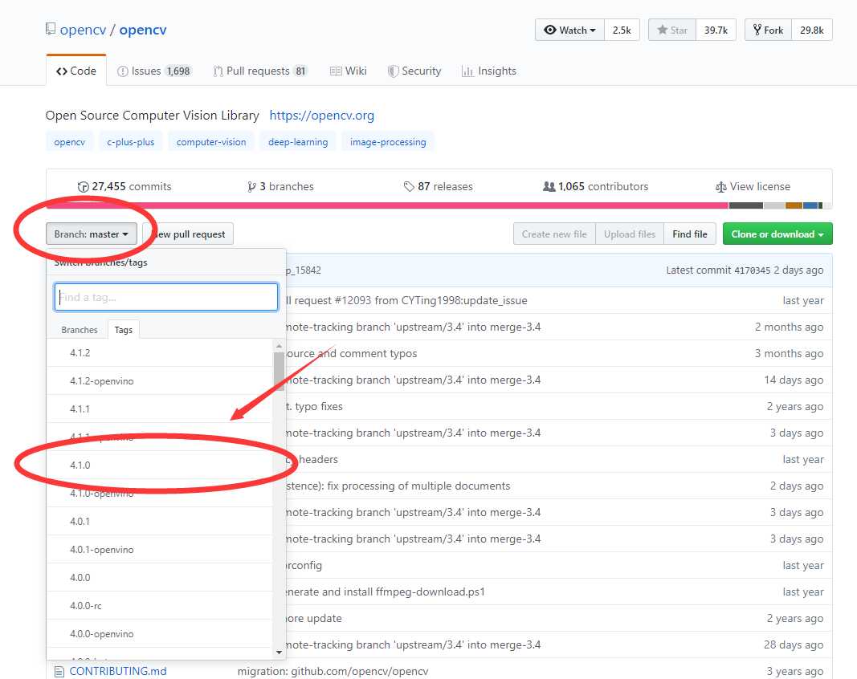Click the New pull request button
The height and width of the screenshot is (679, 857).
tap(188, 234)
